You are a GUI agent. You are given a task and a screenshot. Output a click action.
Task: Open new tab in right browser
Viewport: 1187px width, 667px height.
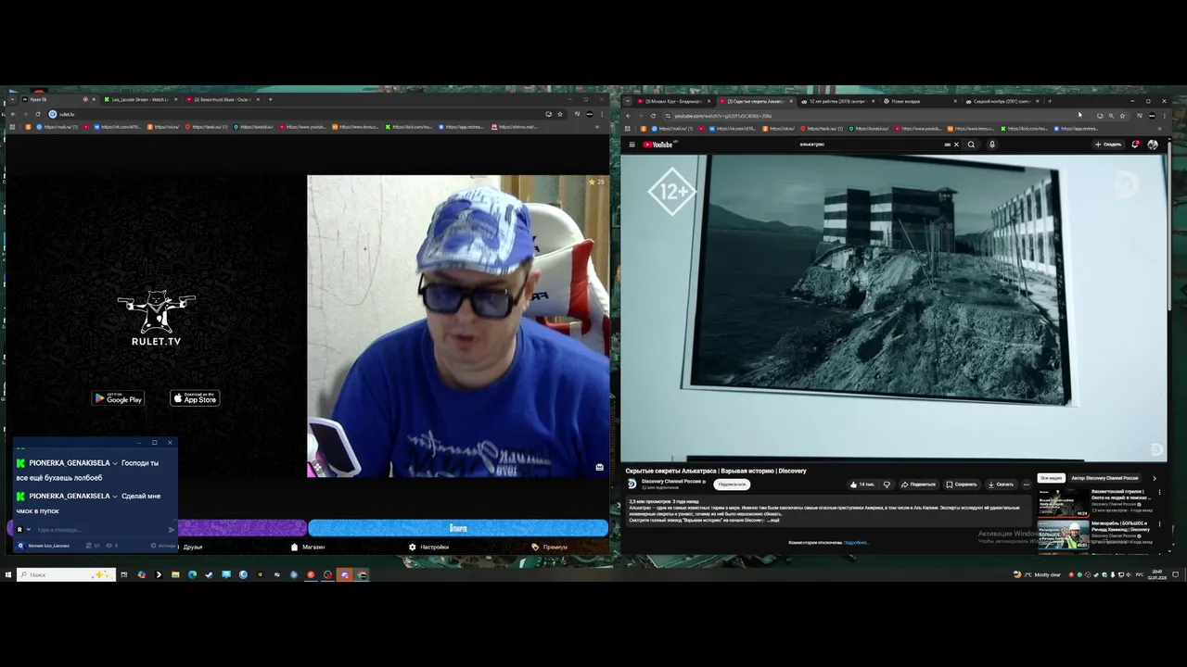pos(1050,101)
